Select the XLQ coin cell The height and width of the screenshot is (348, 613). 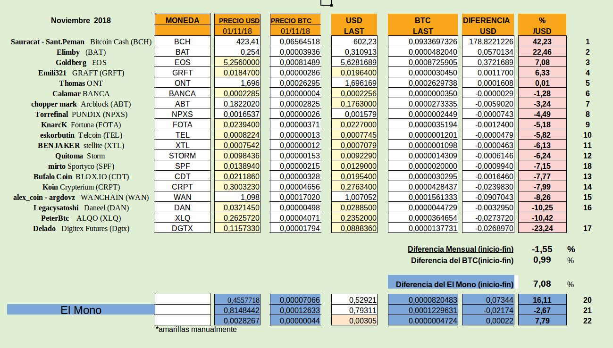coord(183,218)
